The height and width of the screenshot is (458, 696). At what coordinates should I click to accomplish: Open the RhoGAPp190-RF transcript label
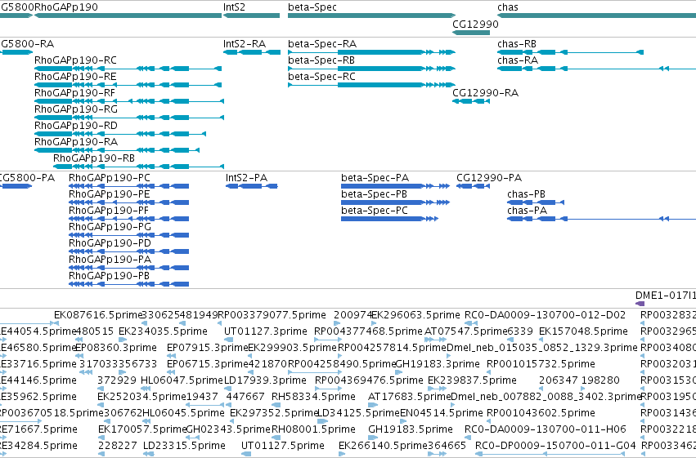[74, 93]
